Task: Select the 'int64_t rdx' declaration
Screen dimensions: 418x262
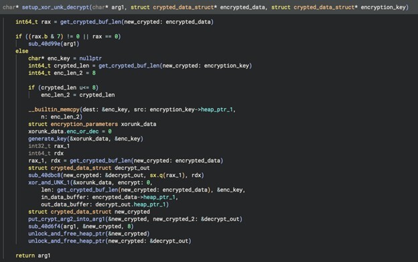Action: [x=46, y=153]
